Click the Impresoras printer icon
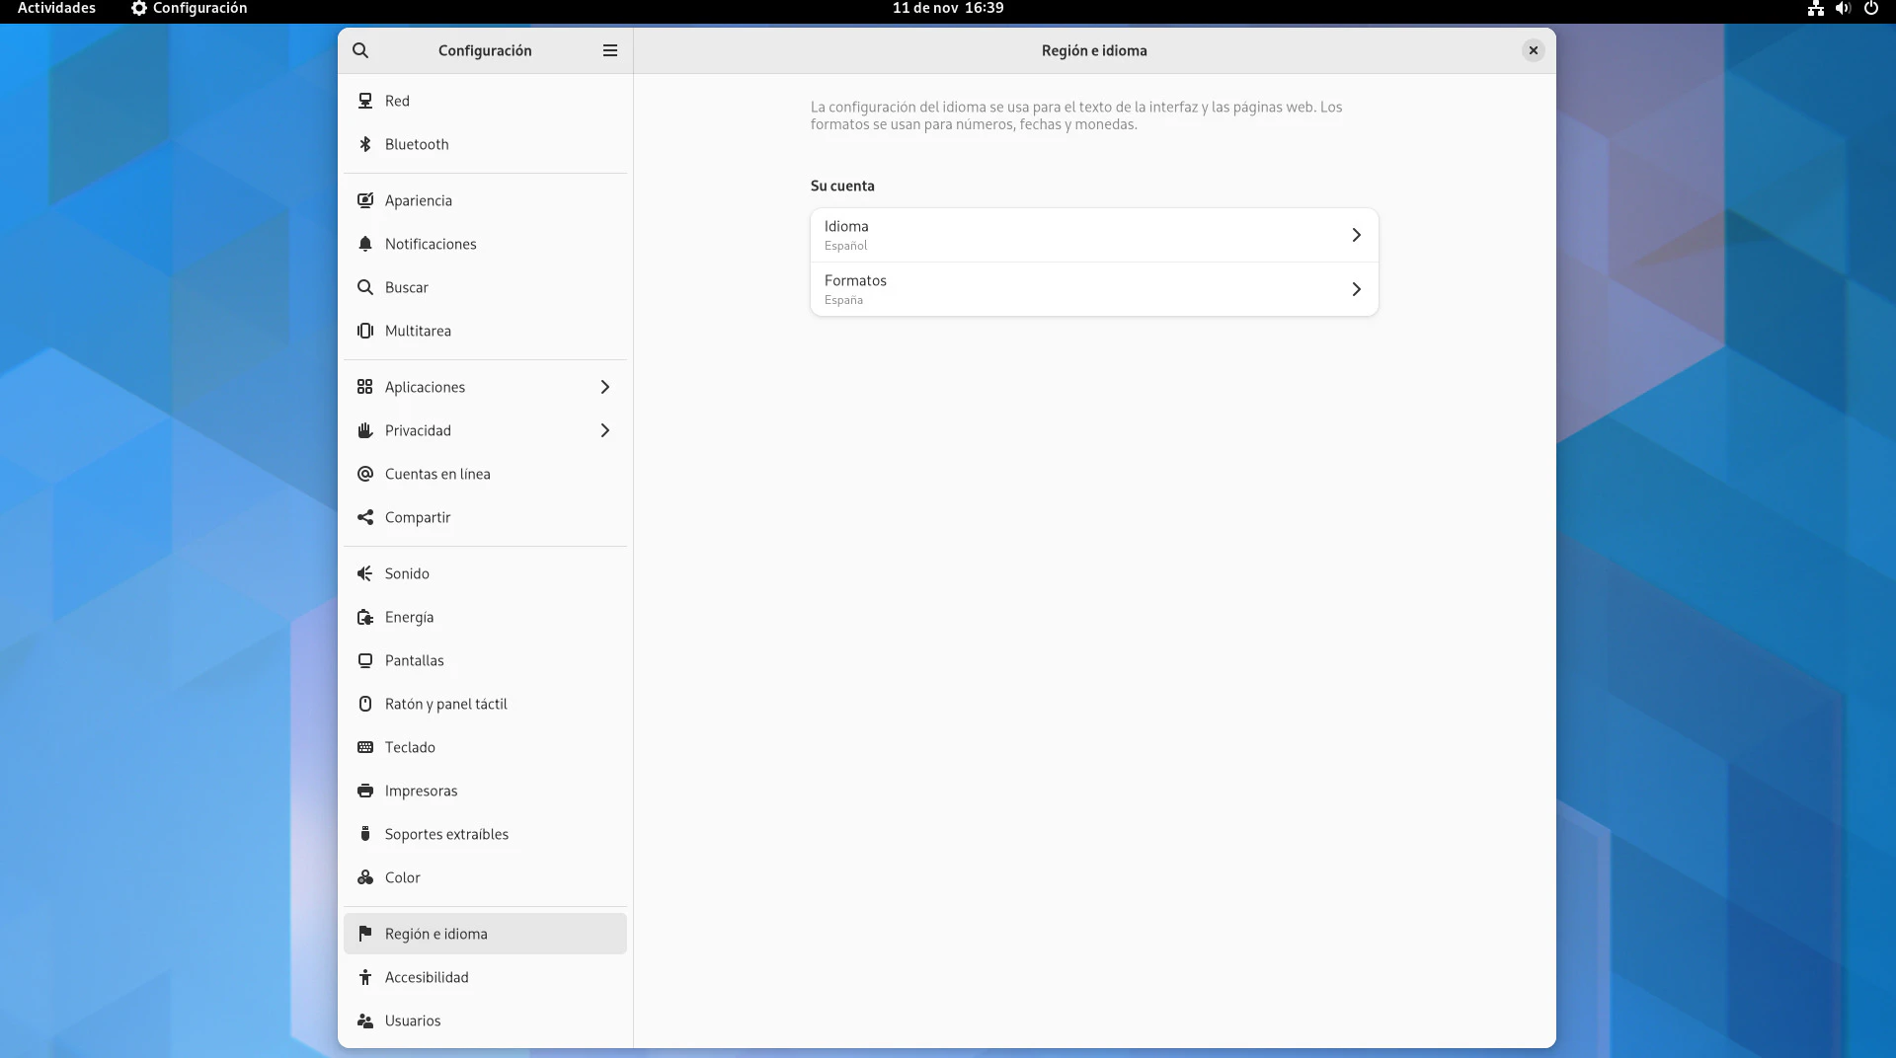Screen dimensions: 1896x1058 click(x=365, y=791)
